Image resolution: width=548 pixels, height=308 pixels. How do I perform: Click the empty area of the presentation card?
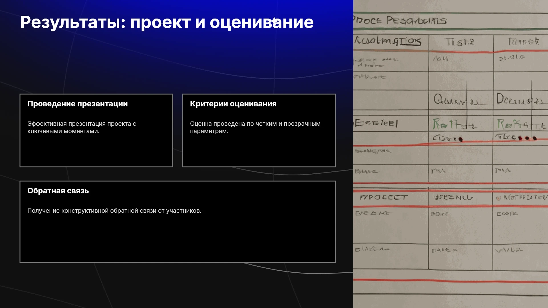[96, 151]
